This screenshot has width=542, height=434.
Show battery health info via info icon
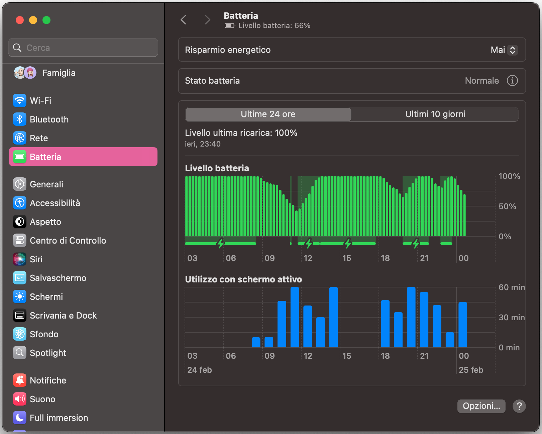[x=512, y=81]
